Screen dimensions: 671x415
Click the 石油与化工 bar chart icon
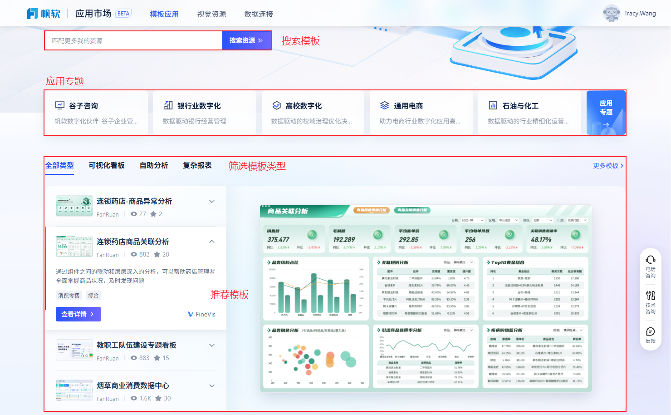point(493,105)
